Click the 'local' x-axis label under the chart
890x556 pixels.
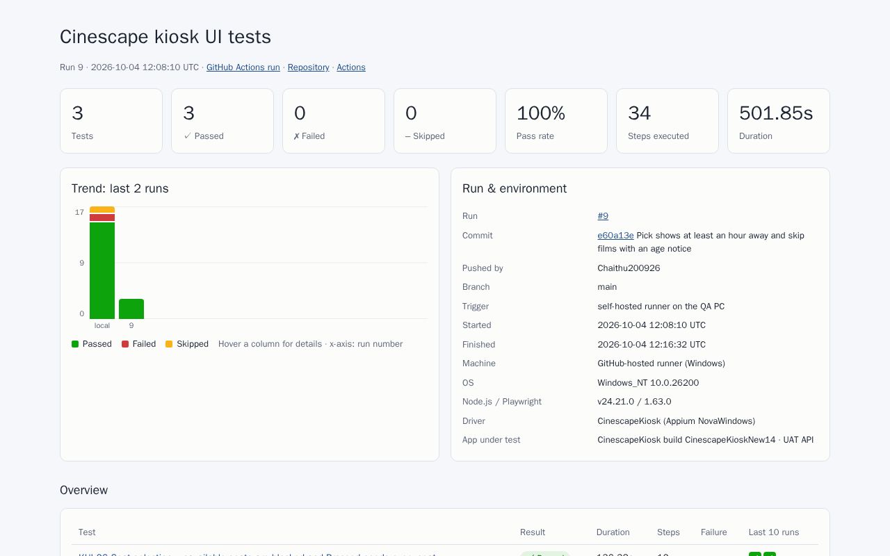[102, 325]
